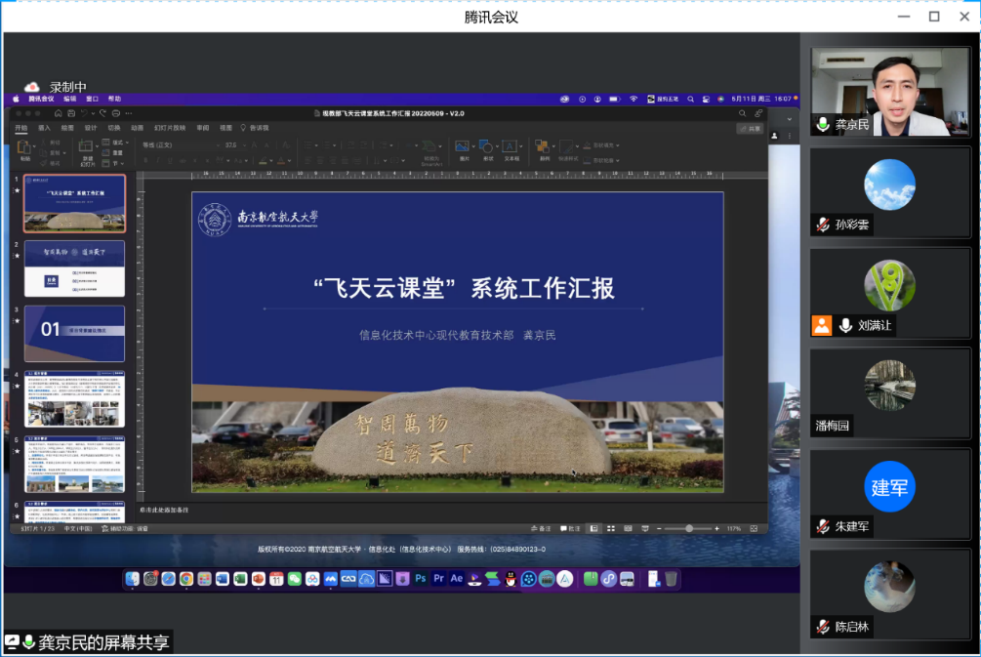Open the 版式 layout dropdown
Image resolution: width=981 pixels, height=657 pixels.
(x=116, y=143)
